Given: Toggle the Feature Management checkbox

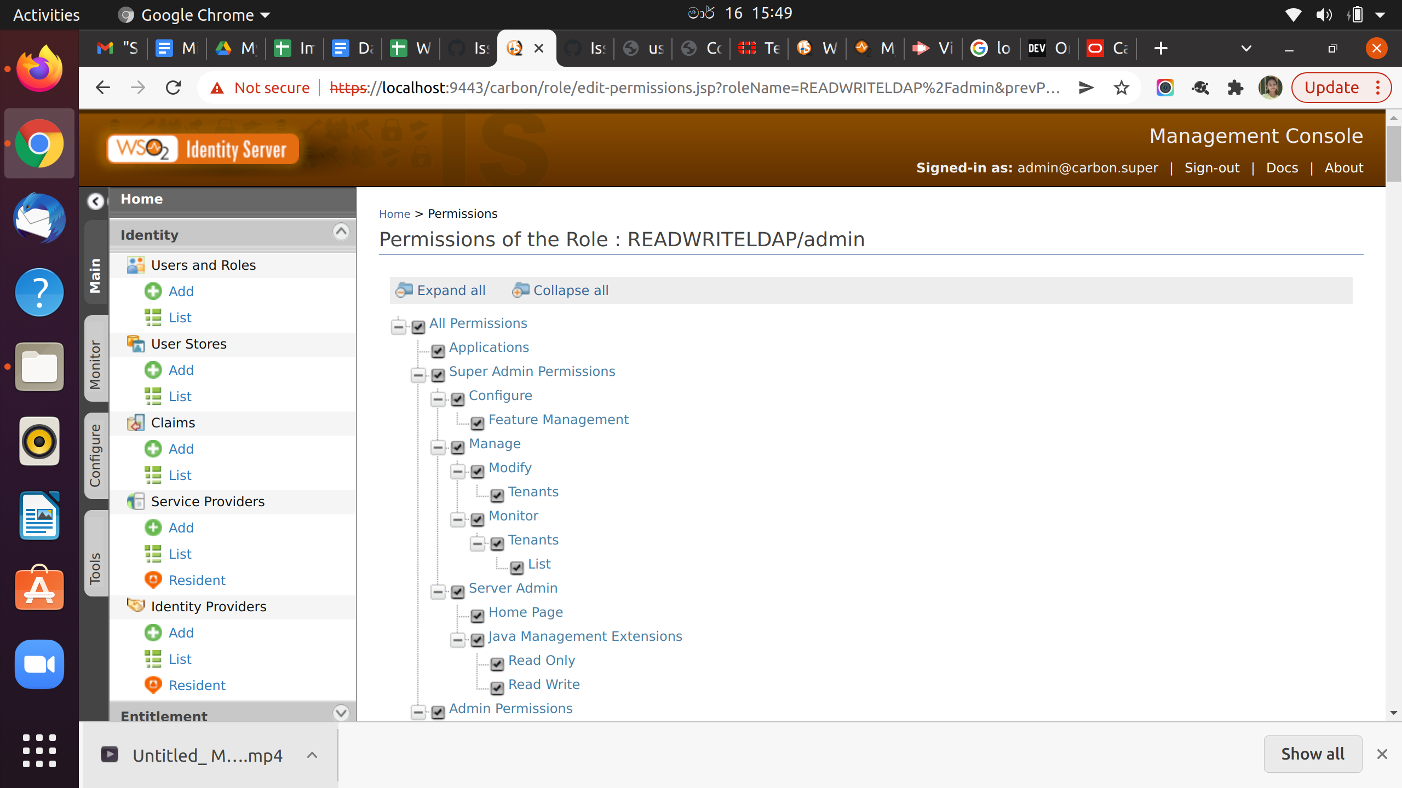Looking at the screenshot, I should pyautogui.click(x=478, y=423).
